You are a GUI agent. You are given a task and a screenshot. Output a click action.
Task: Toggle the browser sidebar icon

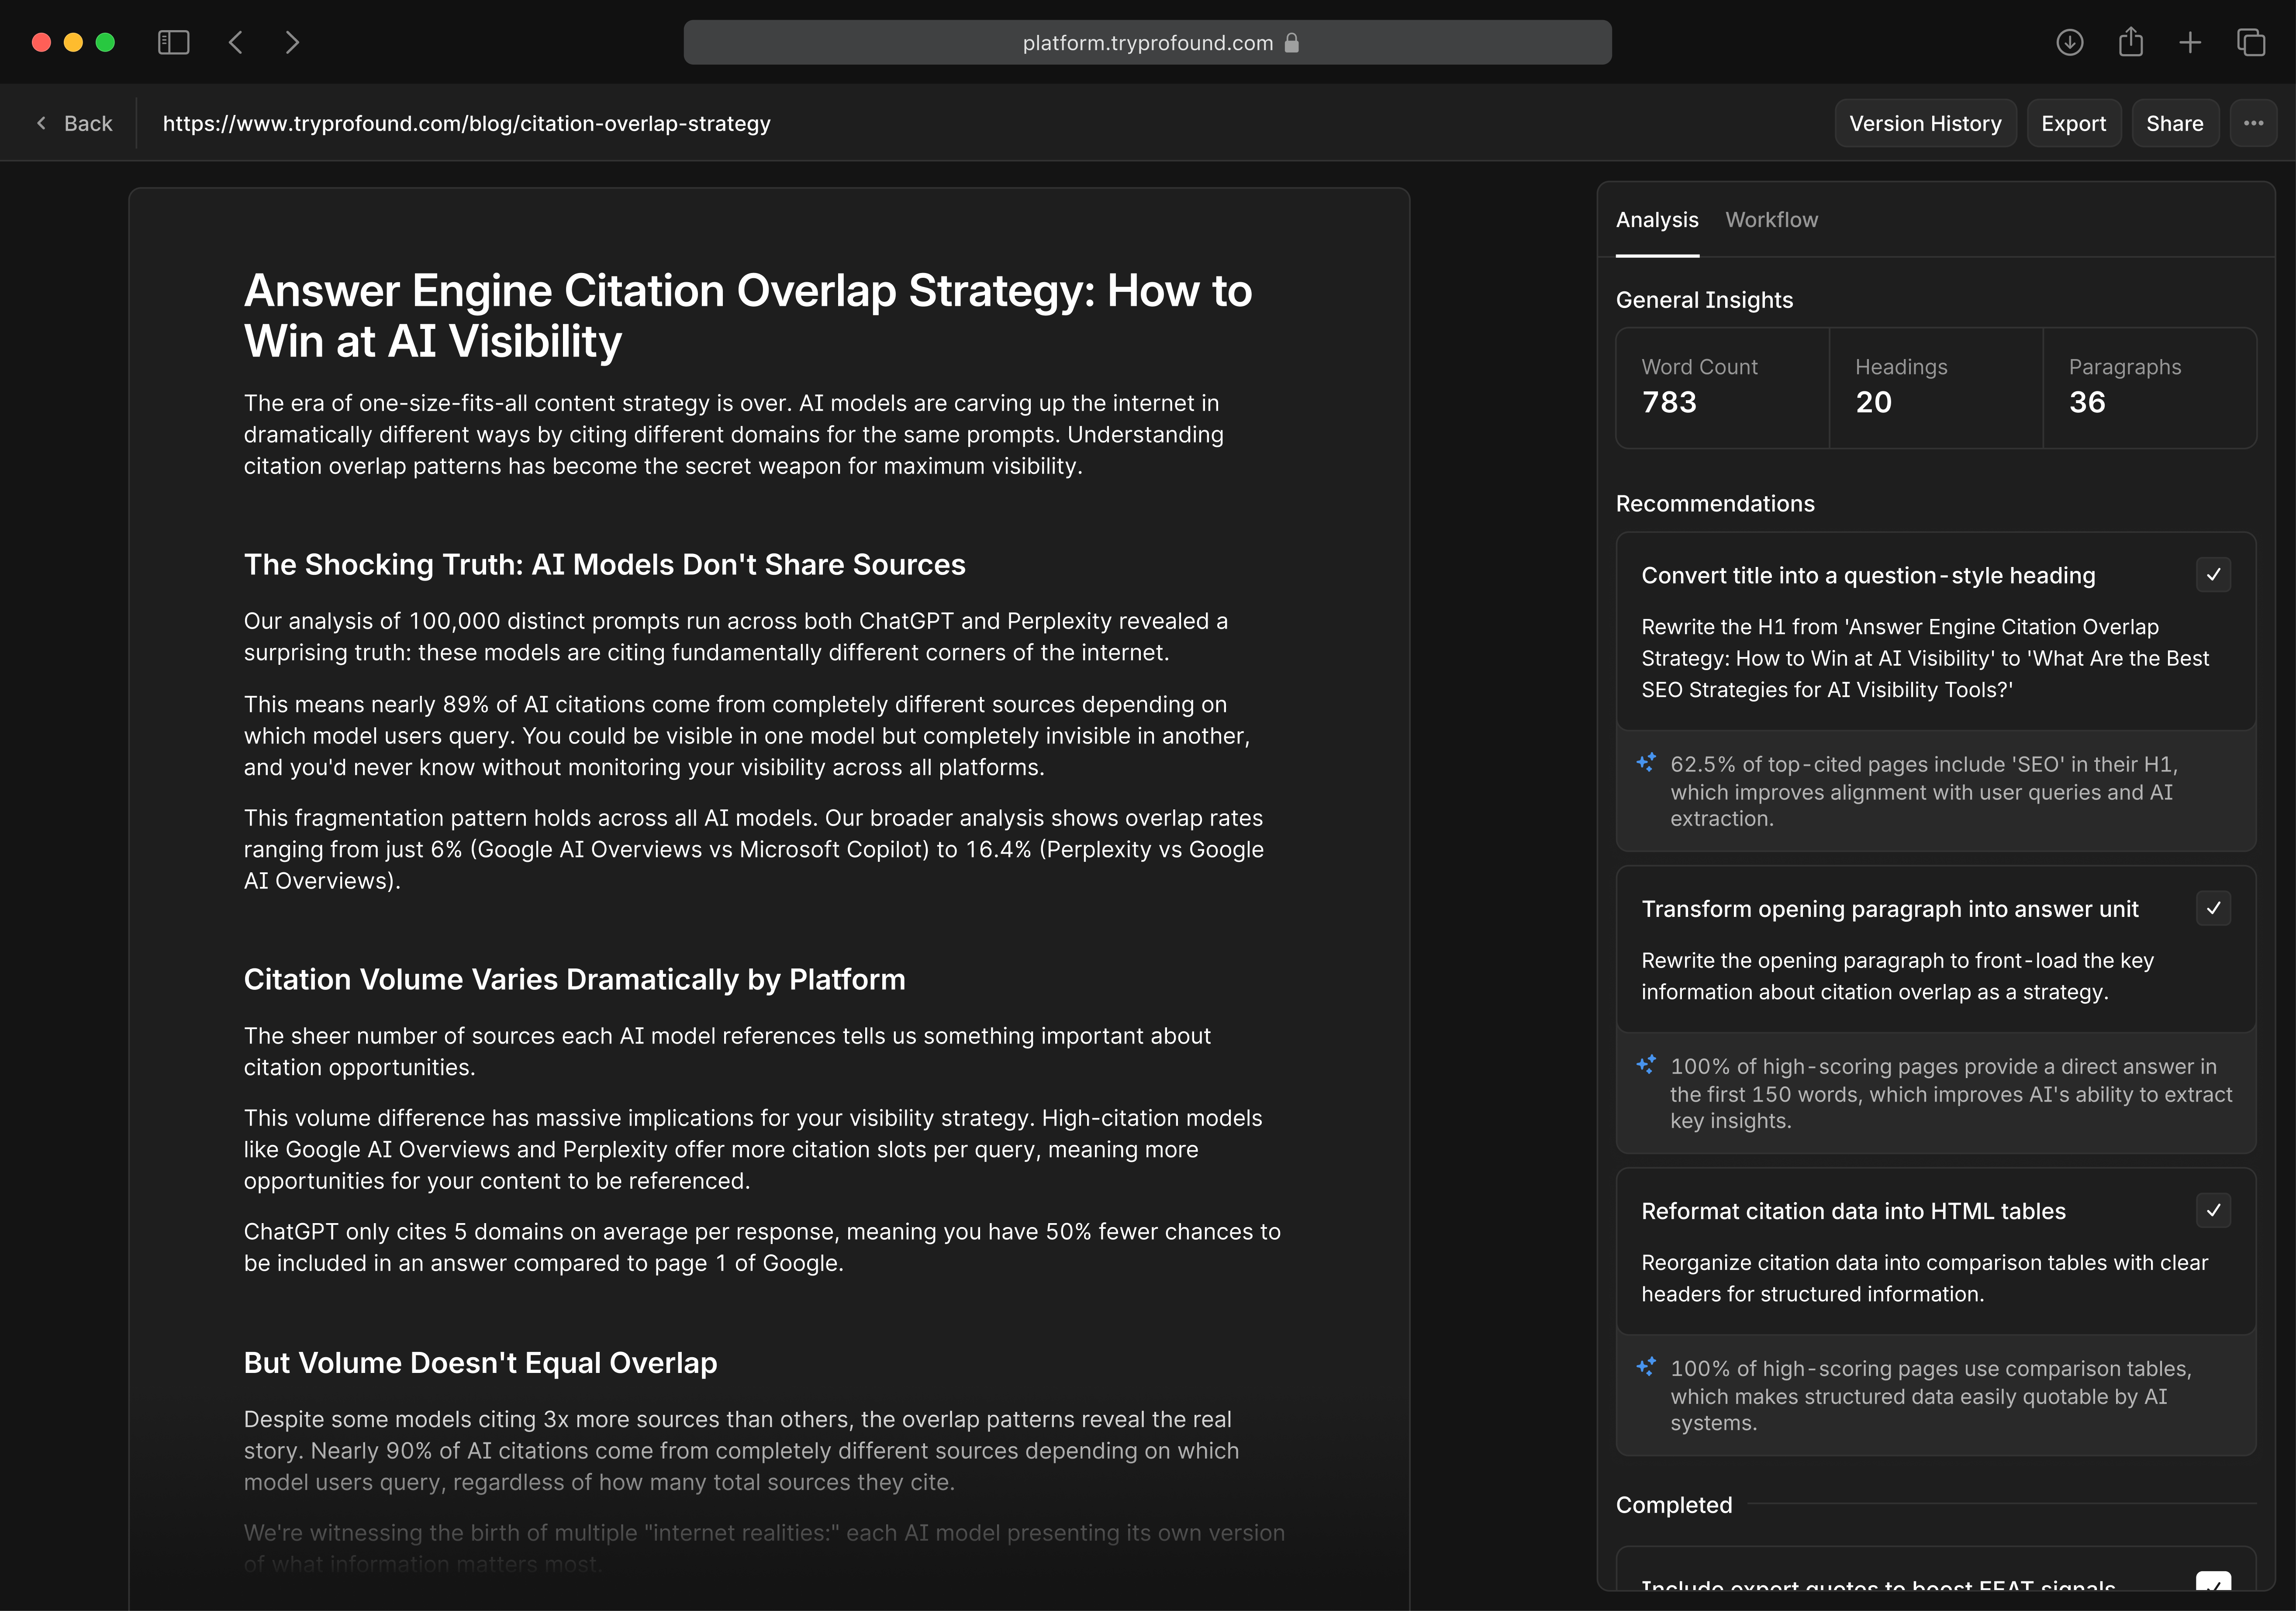(x=173, y=42)
